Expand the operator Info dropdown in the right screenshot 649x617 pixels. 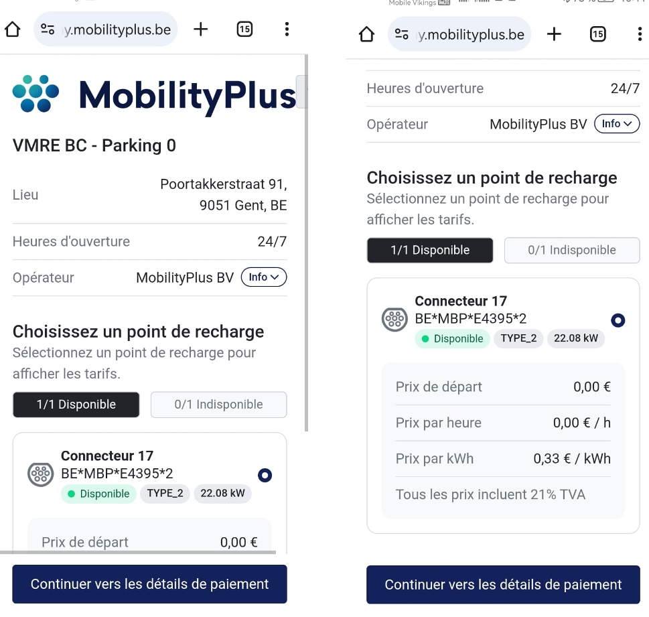pos(617,124)
